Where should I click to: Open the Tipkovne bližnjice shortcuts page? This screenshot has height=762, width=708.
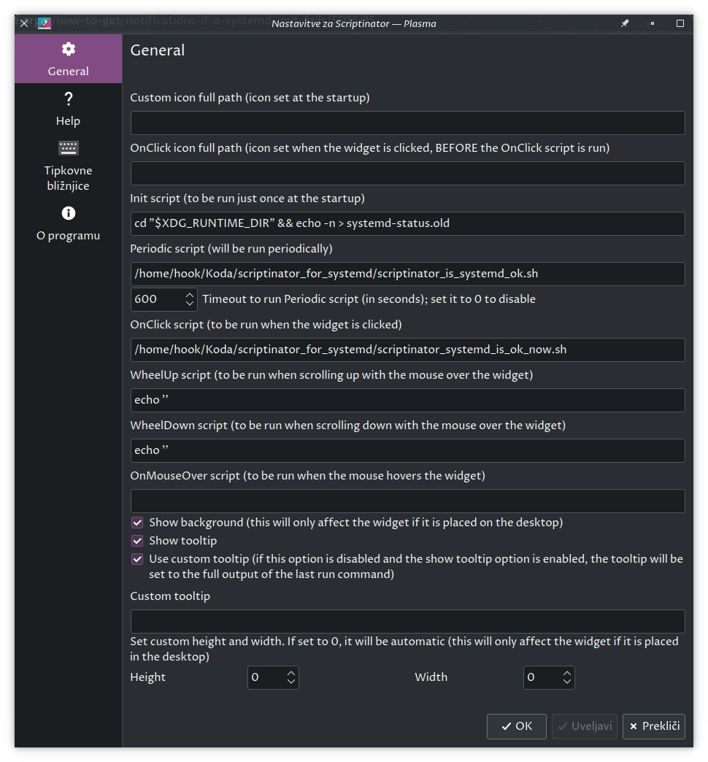[x=68, y=166]
